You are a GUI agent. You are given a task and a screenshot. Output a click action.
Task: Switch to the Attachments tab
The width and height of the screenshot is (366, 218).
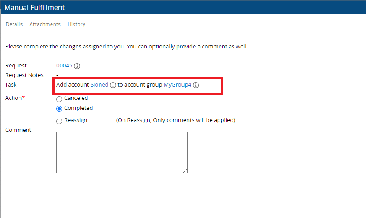(x=45, y=25)
